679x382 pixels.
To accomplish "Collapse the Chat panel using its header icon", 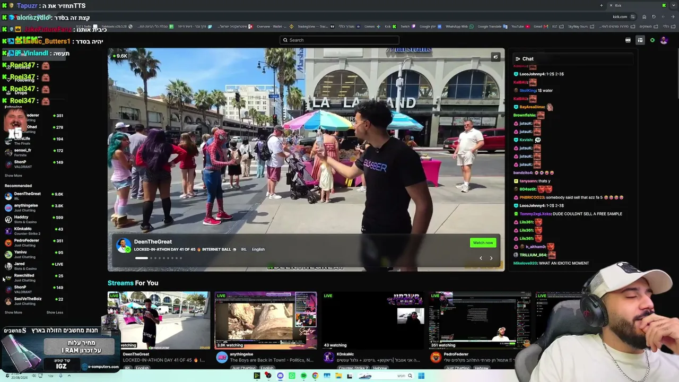I will tap(518, 59).
